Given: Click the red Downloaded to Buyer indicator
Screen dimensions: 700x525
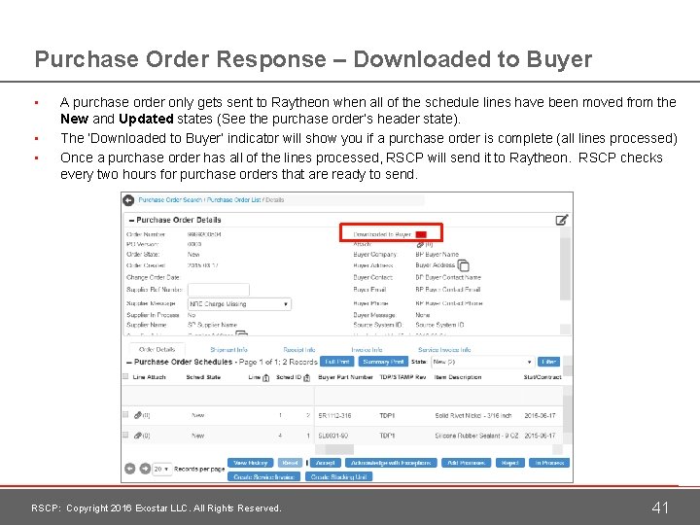Looking at the screenshot, I should click(421, 234).
